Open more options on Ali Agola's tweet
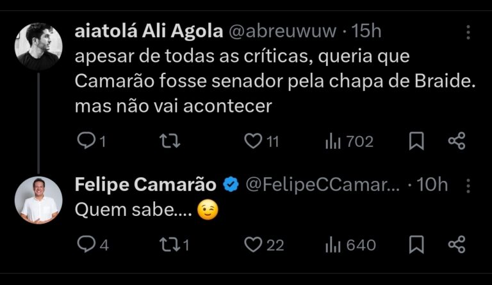 tap(468, 33)
